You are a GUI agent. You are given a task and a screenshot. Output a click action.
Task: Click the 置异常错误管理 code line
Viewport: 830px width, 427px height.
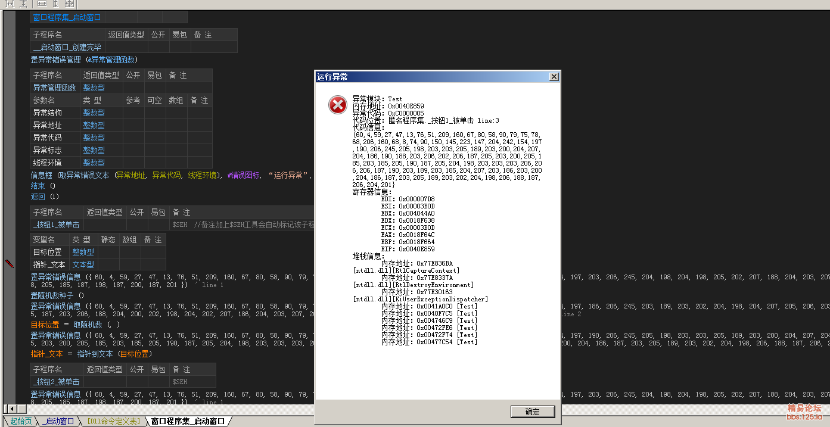[x=84, y=60]
